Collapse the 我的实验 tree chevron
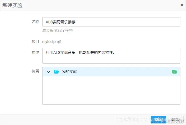 point(48,72)
